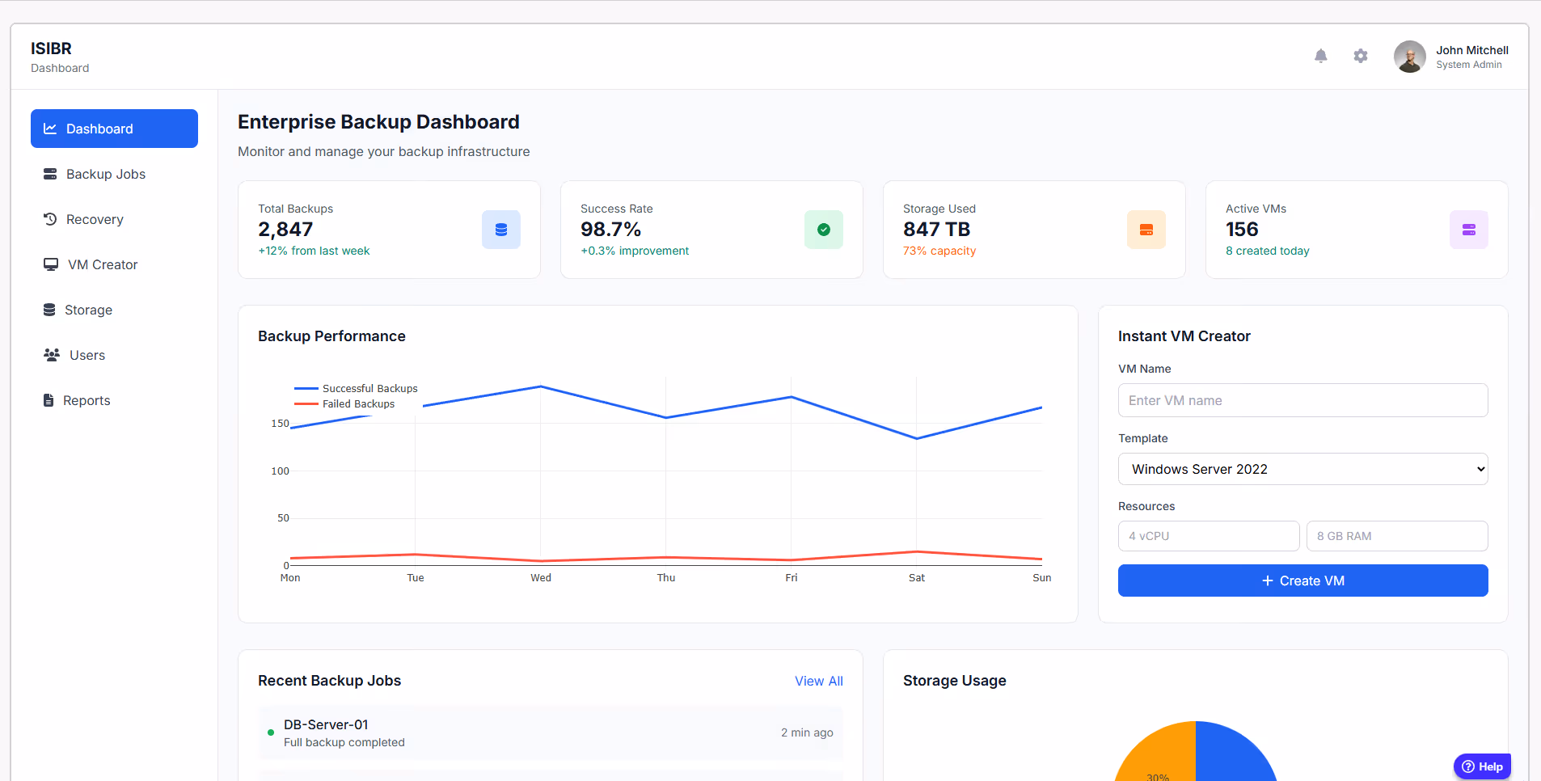Image resolution: width=1541 pixels, height=781 pixels.
Task: Go to Recovery section
Action: click(x=114, y=219)
